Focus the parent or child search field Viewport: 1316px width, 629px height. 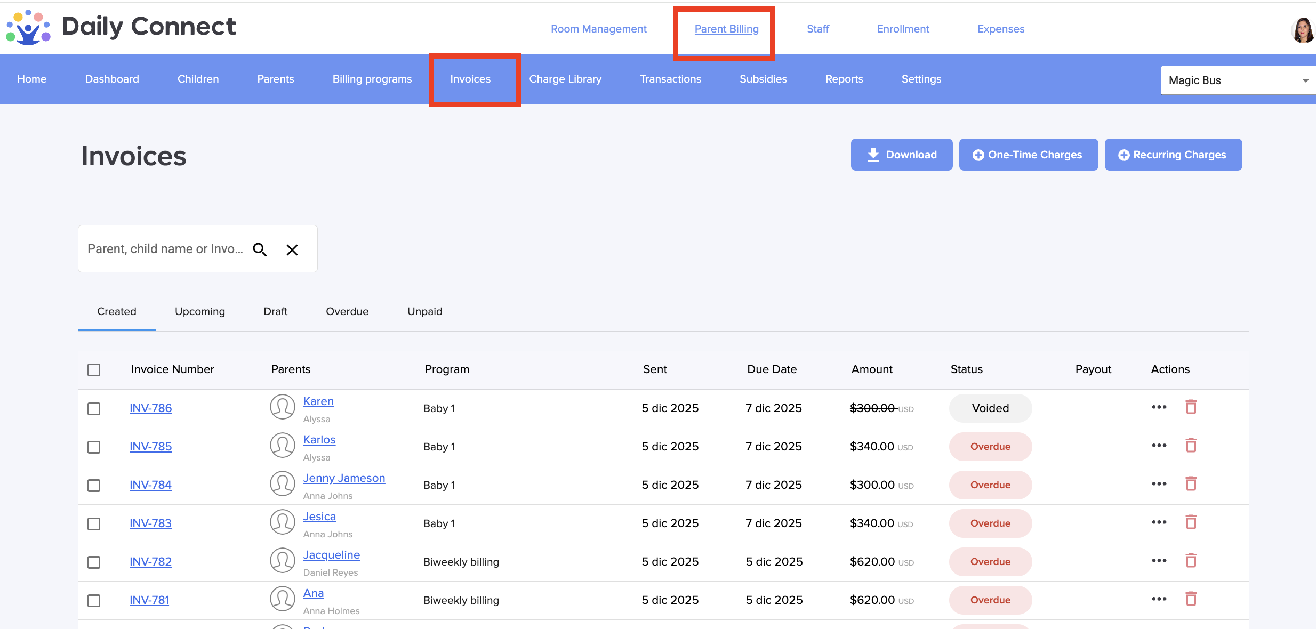point(165,249)
